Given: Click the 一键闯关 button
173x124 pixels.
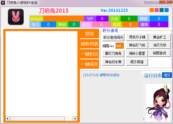Looking at the screenshot, I should tap(90, 64).
